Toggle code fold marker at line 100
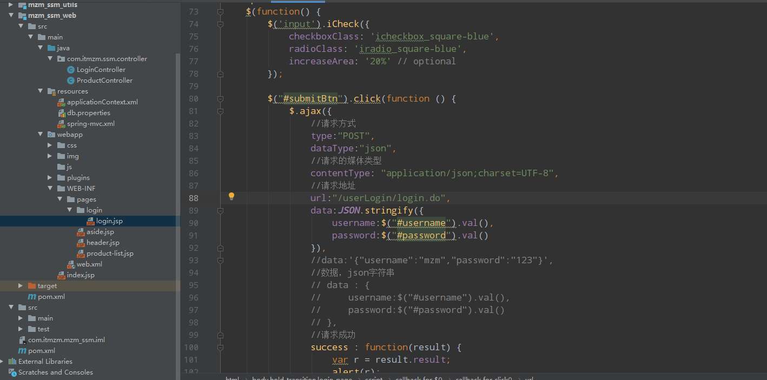The width and height of the screenshot is (767, 380). pyautogui.click(x=220, y=347)
